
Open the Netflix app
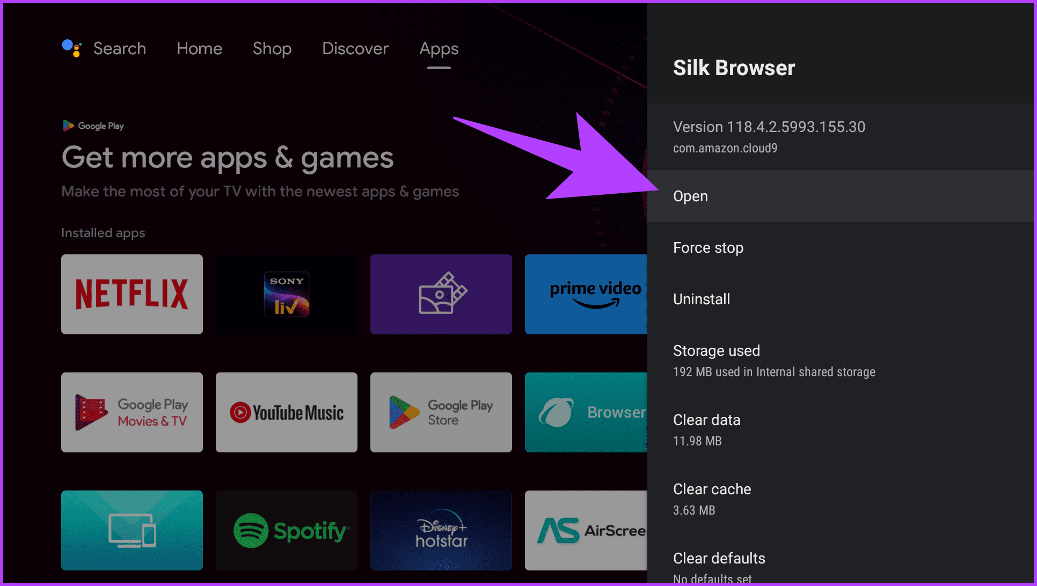tap(132, 294)
